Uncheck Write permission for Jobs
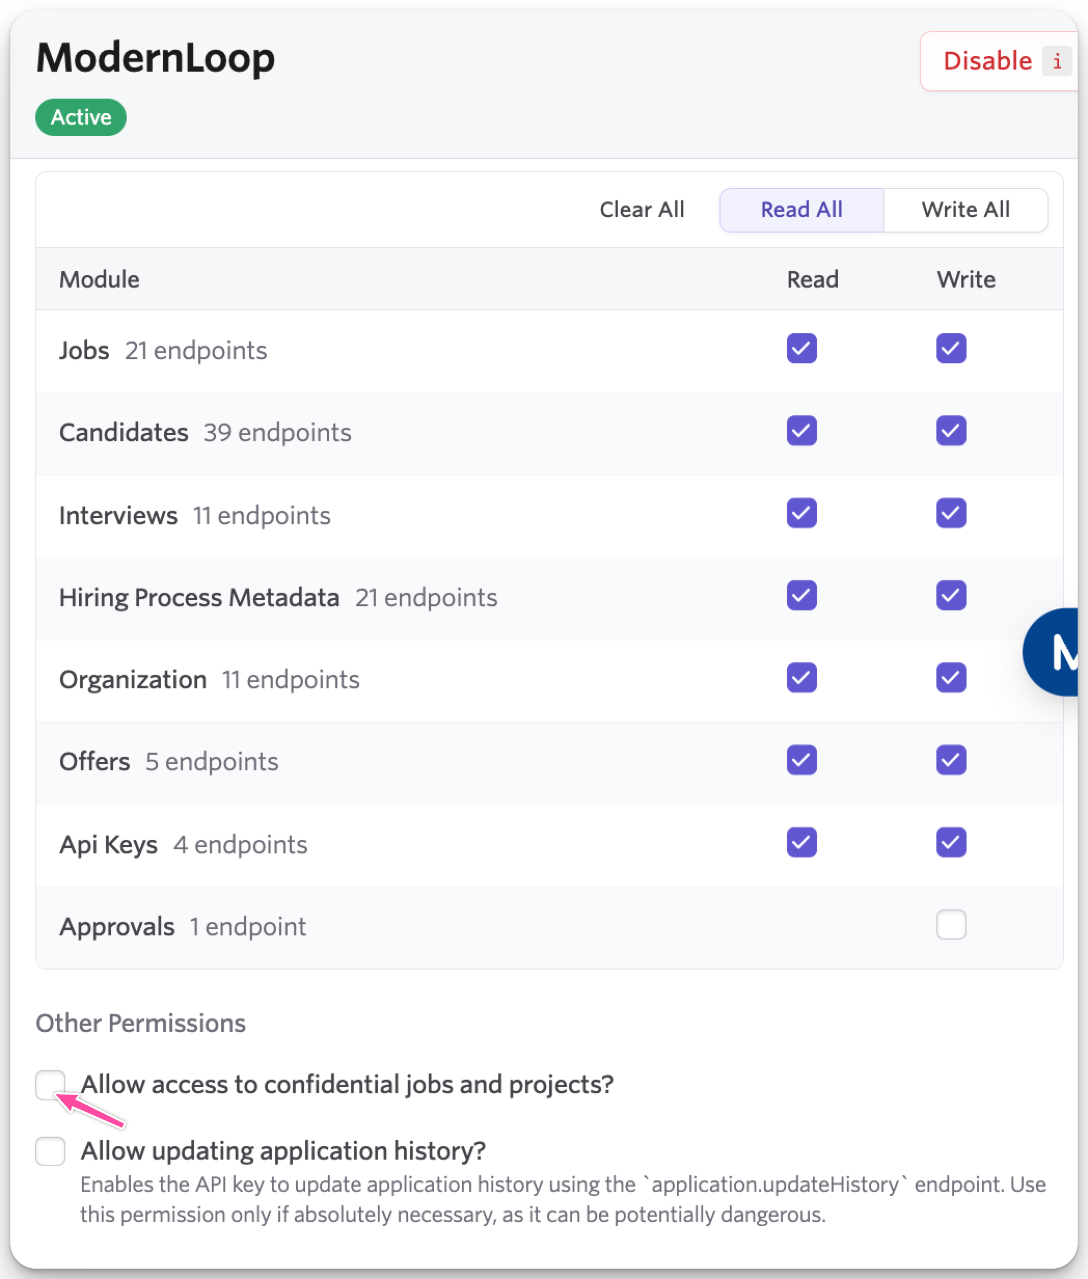Screen dimensions: 1088x1279 (950, 348)
